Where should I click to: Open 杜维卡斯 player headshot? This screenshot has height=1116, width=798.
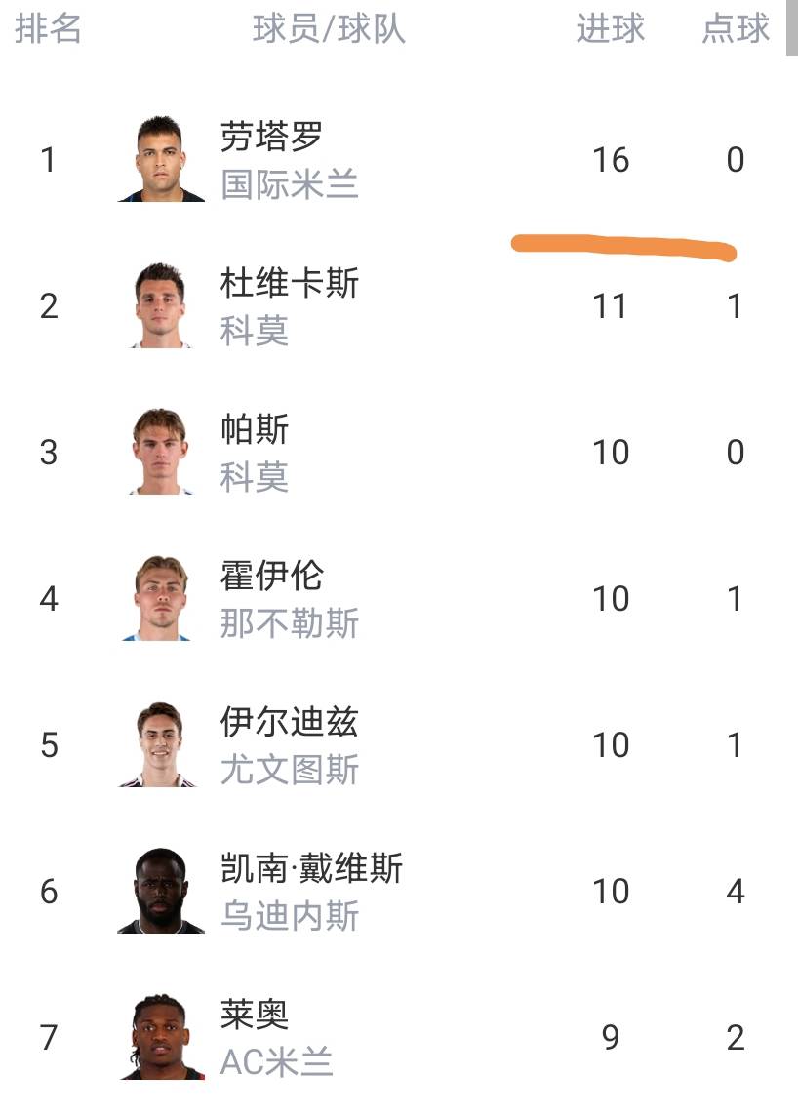tap(161, 305)
